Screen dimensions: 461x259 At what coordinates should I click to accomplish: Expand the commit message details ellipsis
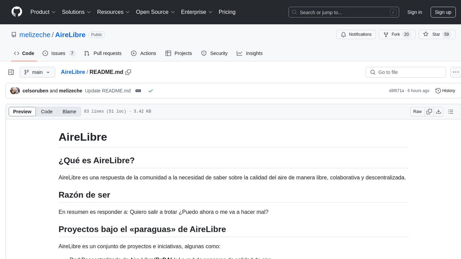click(138, 91)
